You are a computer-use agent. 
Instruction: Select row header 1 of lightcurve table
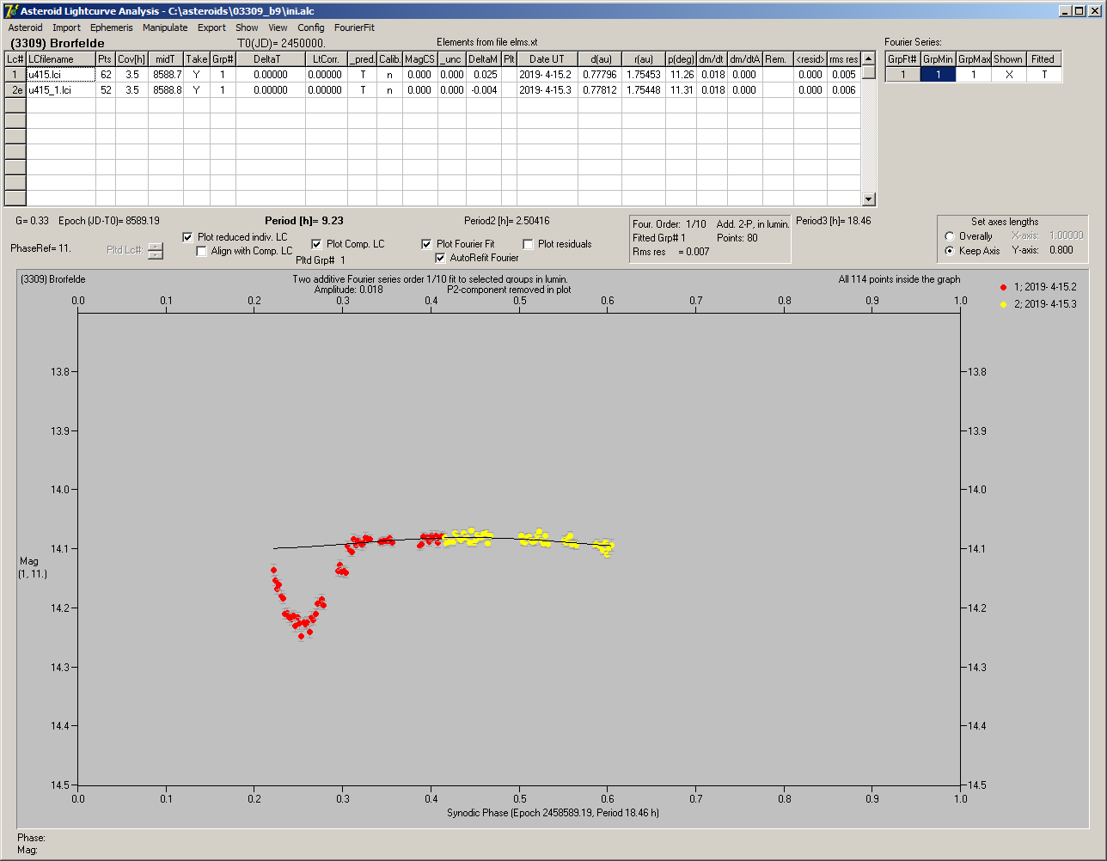click(x=15, y=75)
